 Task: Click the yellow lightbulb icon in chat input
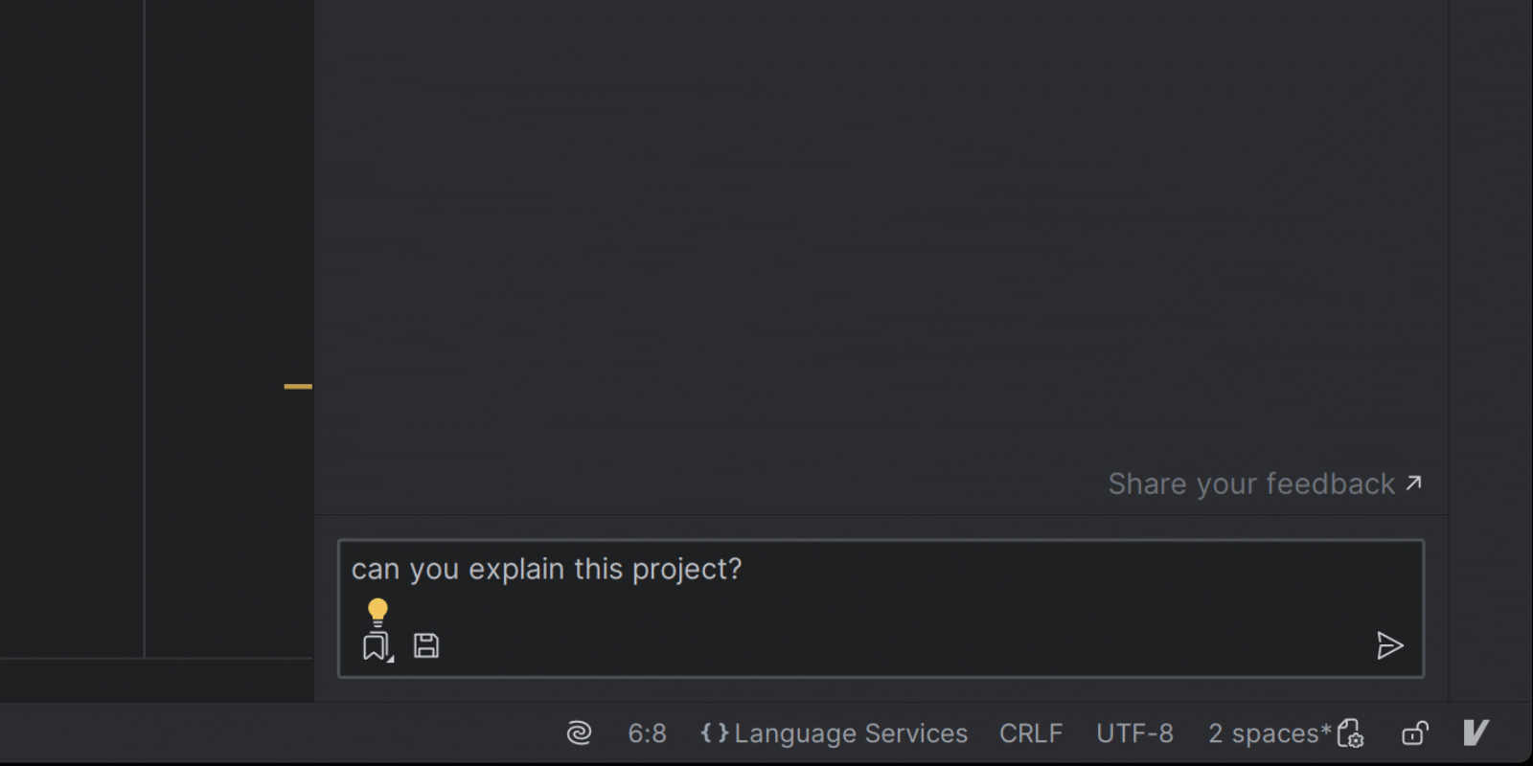(x=378, y=611)
